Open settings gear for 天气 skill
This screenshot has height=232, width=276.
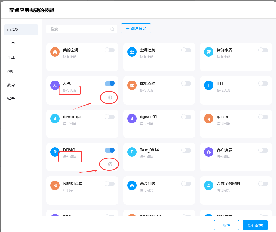pos(110,97)
